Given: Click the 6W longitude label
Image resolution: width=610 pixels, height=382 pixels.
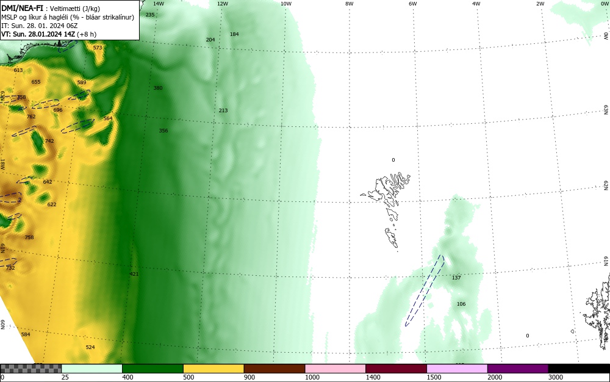Looking at the screenshot, I should tap(413, 4).
